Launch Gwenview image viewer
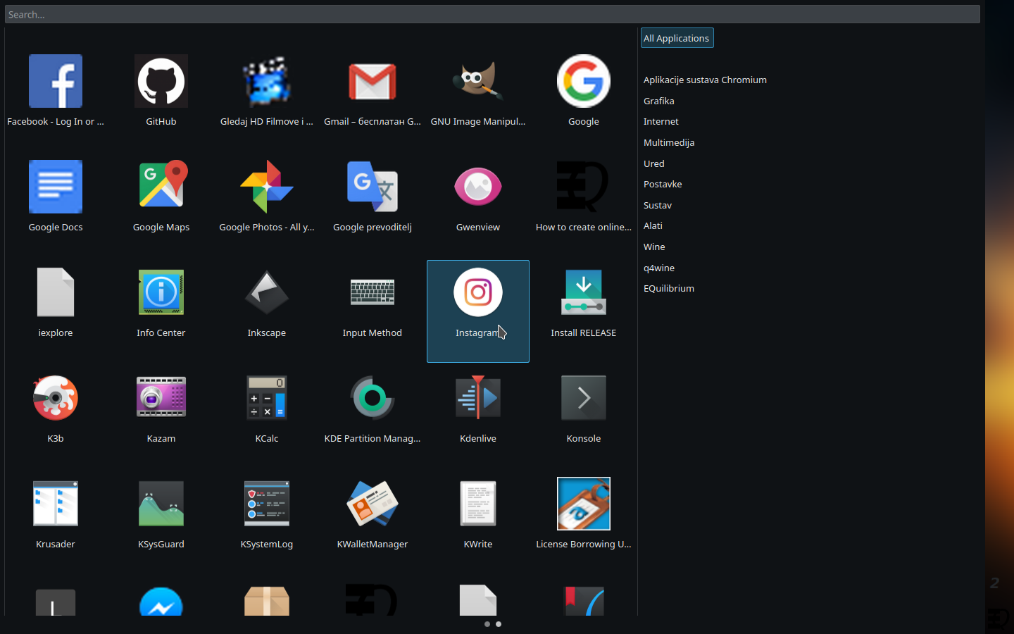Image resolution: width=1014 pixels, height=634 pixels. coord(478,187)
